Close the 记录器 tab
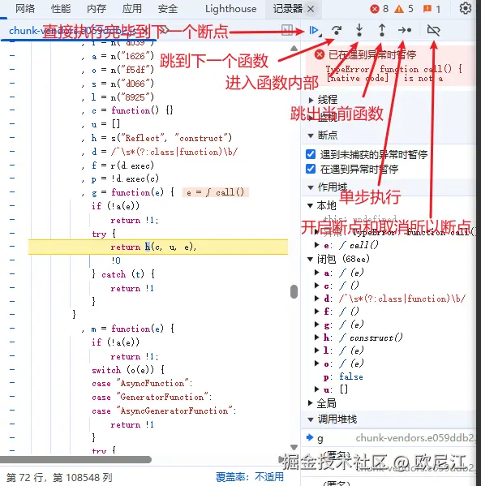Viewport: 481px width, 486px height. point(311,9)
